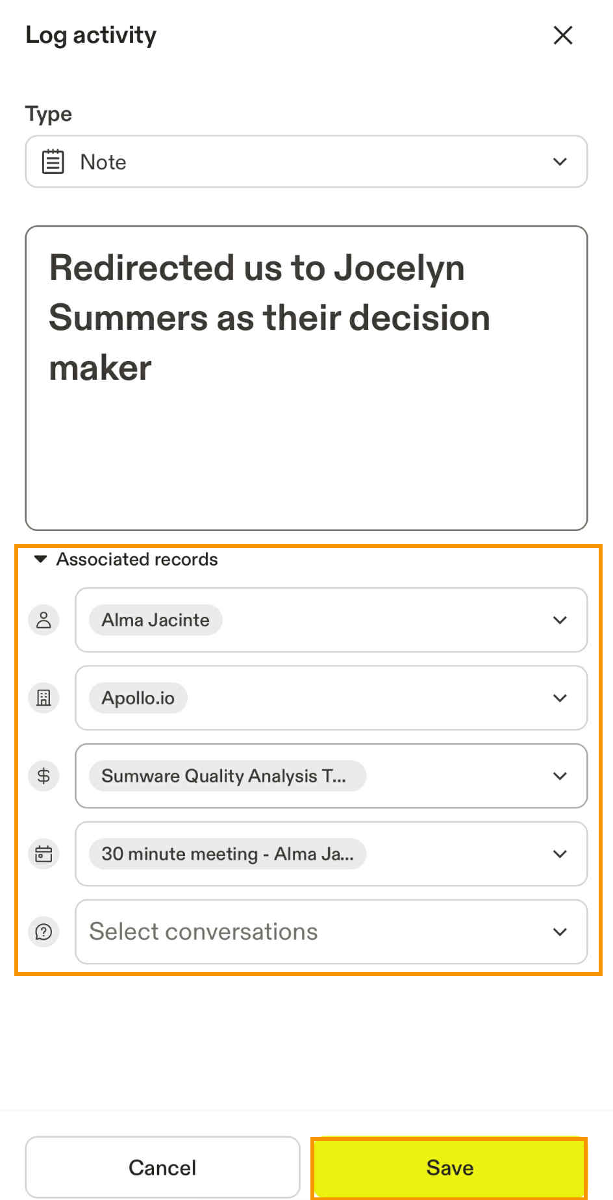
Task: Open the activity Type dropdown
Action: [x=560, y=162]
